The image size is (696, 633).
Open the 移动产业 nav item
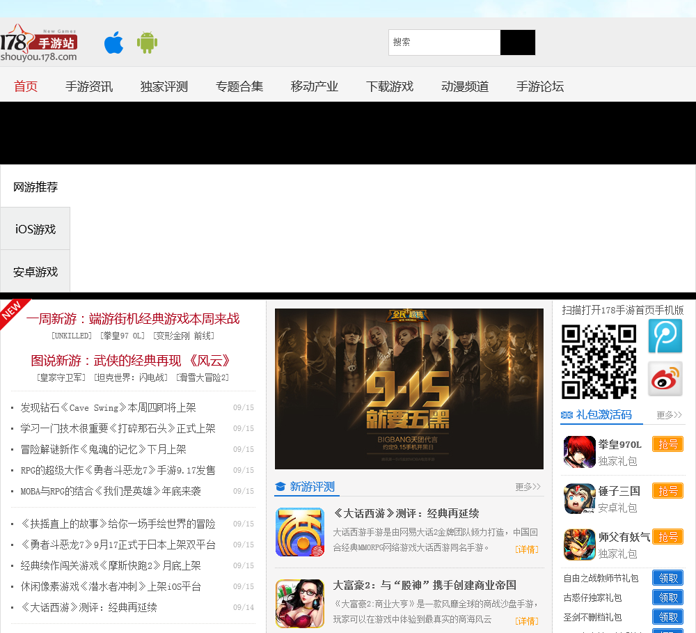point(315,86)
